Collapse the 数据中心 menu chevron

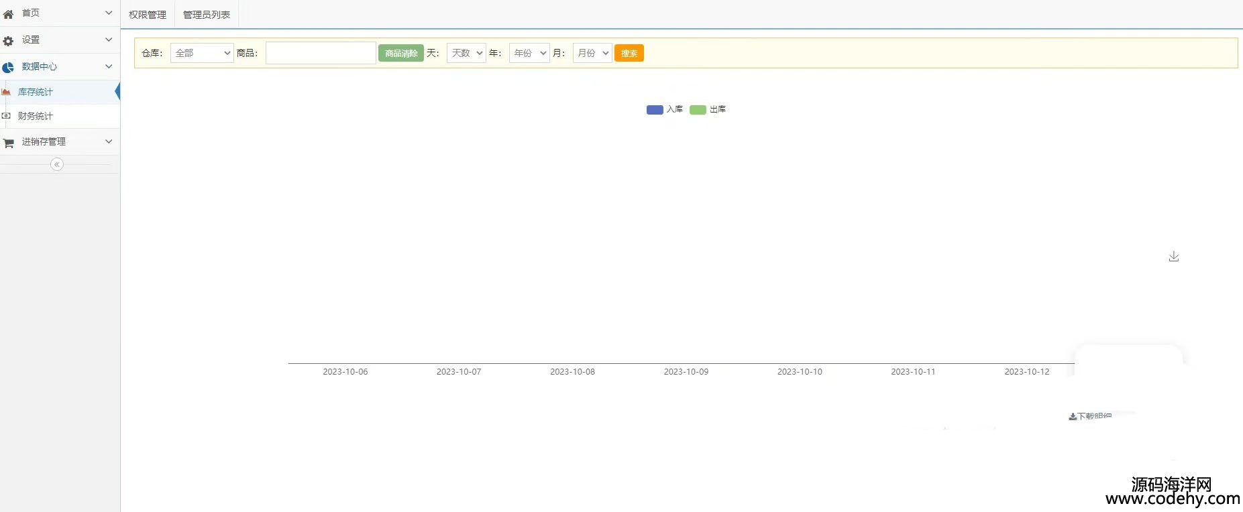[109, 66]
